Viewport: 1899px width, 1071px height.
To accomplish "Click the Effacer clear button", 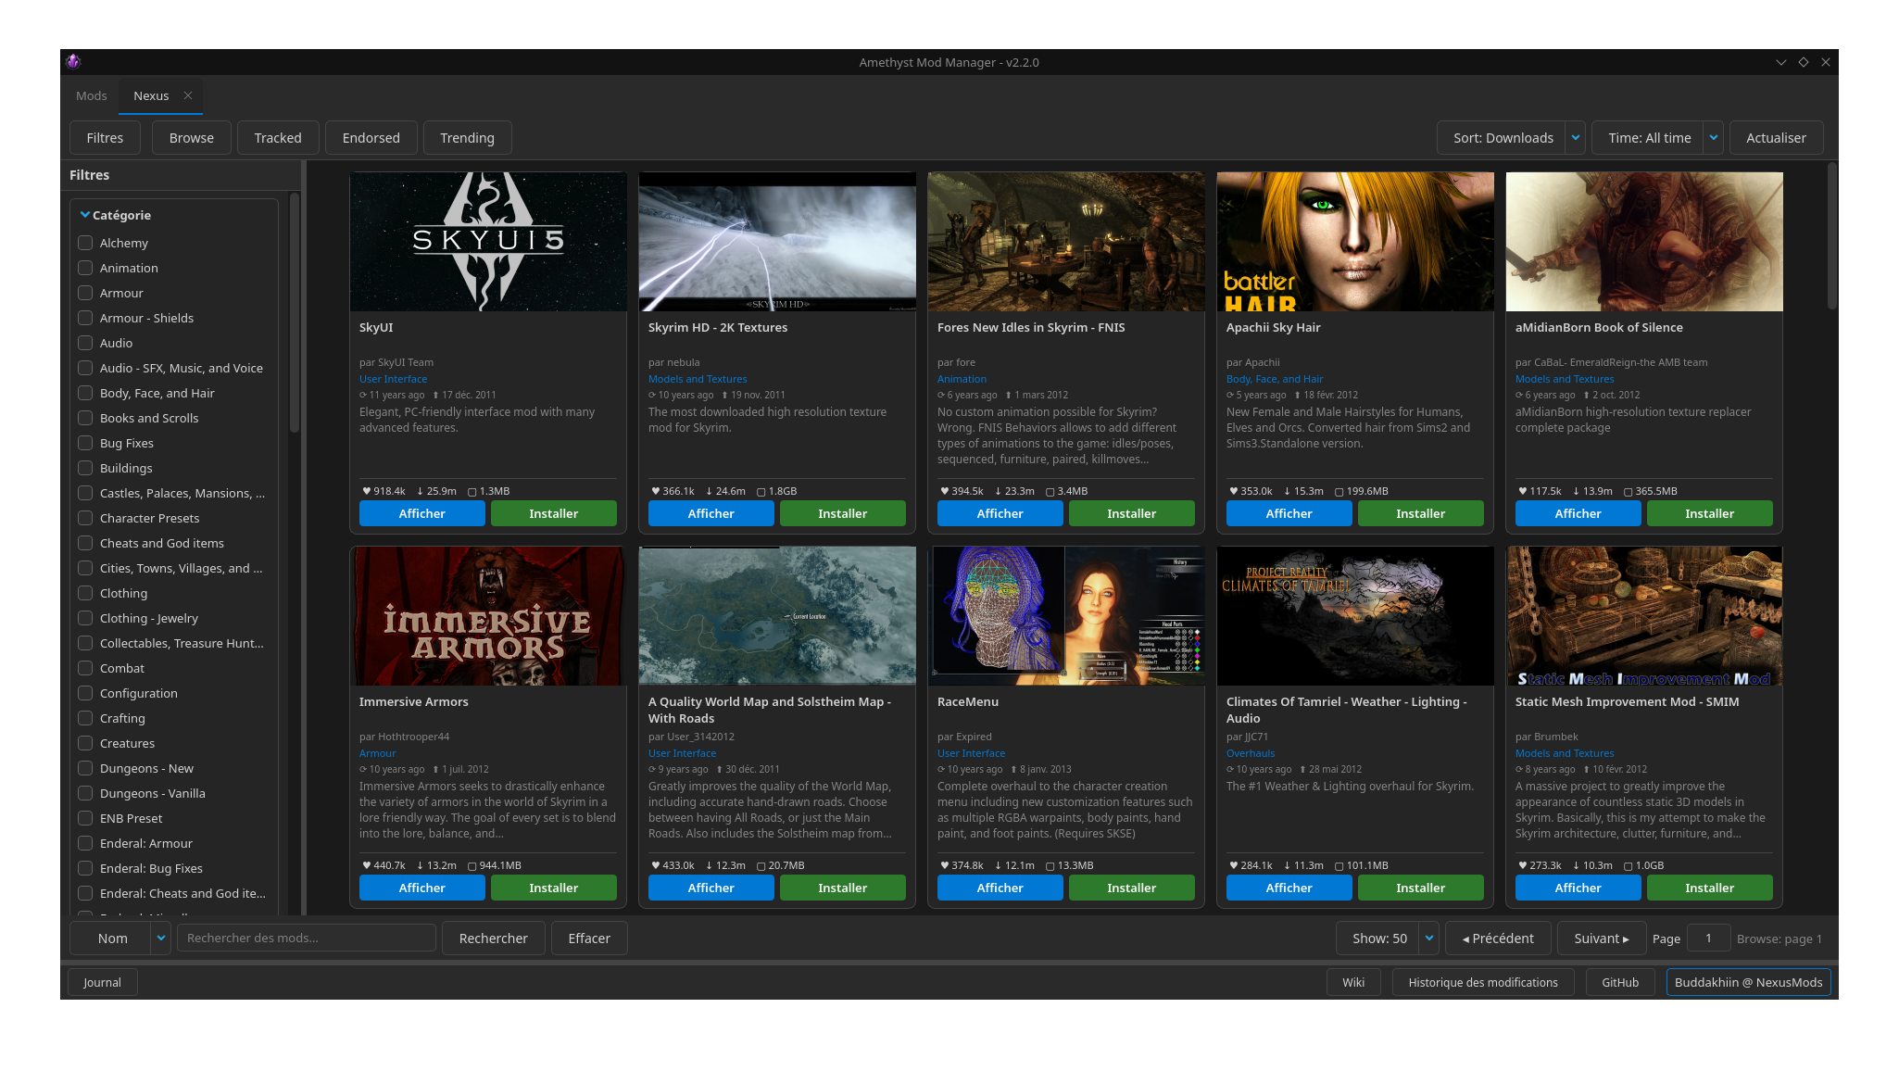I will point(589,938).
